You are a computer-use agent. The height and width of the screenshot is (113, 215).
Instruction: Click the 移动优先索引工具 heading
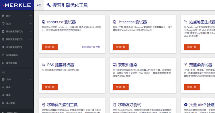coord(62,105)
